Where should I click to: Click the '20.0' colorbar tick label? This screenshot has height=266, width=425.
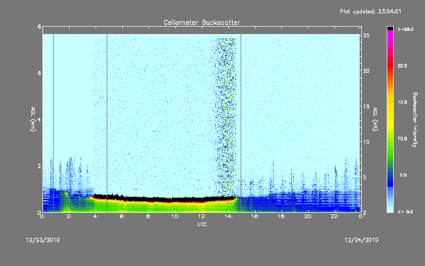[x=402, y=65]
